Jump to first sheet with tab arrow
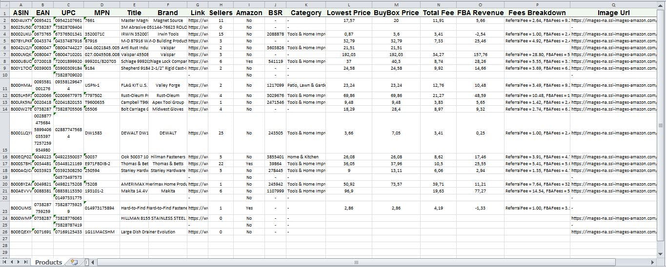 pyautogui.click(x=4, y=262)
